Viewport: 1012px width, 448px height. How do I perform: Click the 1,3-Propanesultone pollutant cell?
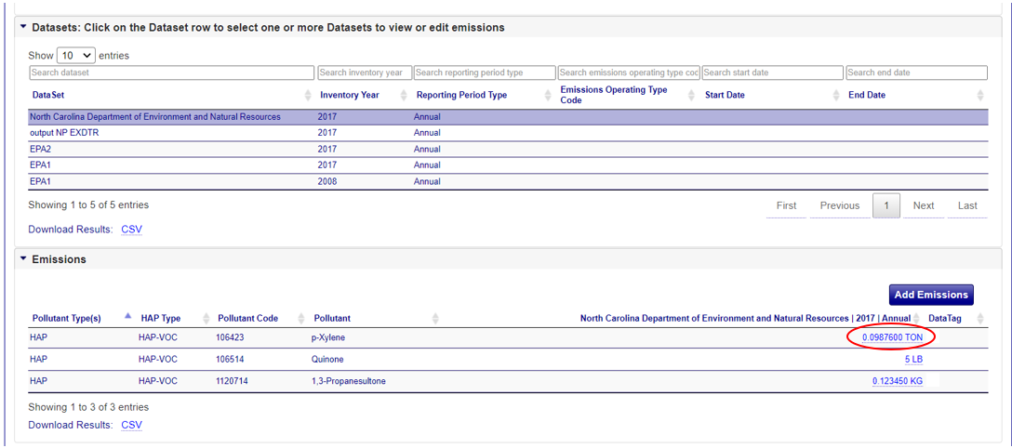(x=349, y=381)
